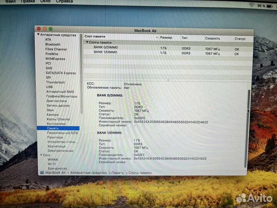Click Аппаратные средства in path bar

click(x=88, y=173)
